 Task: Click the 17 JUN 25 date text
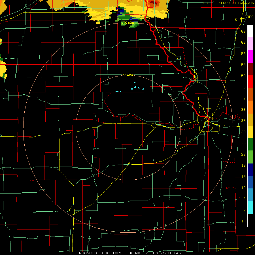click(x=155, y=253)
